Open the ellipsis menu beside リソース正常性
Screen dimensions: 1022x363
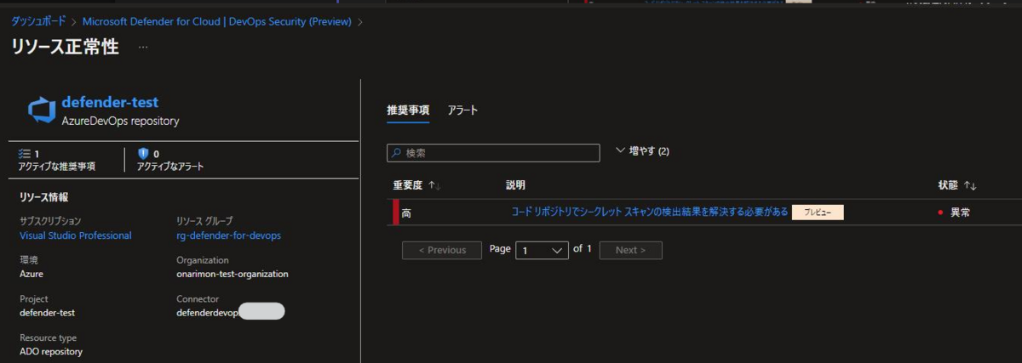143,48
